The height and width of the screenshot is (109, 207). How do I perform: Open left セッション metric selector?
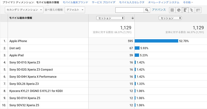tap(110, 18)
